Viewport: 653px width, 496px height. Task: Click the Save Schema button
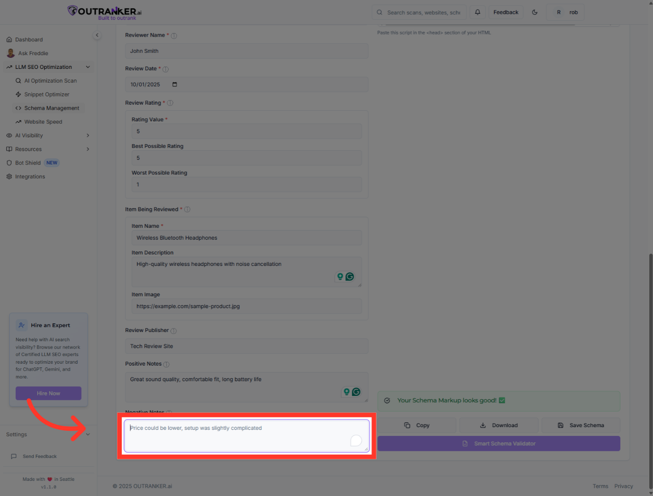pos(581,425)
